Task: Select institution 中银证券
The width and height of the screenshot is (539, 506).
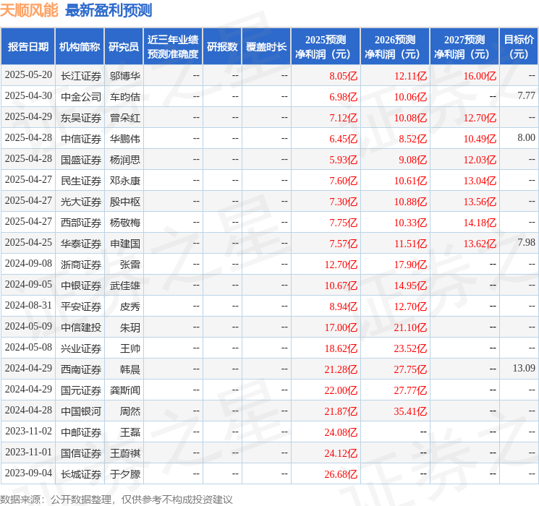Action: [81, 286]
